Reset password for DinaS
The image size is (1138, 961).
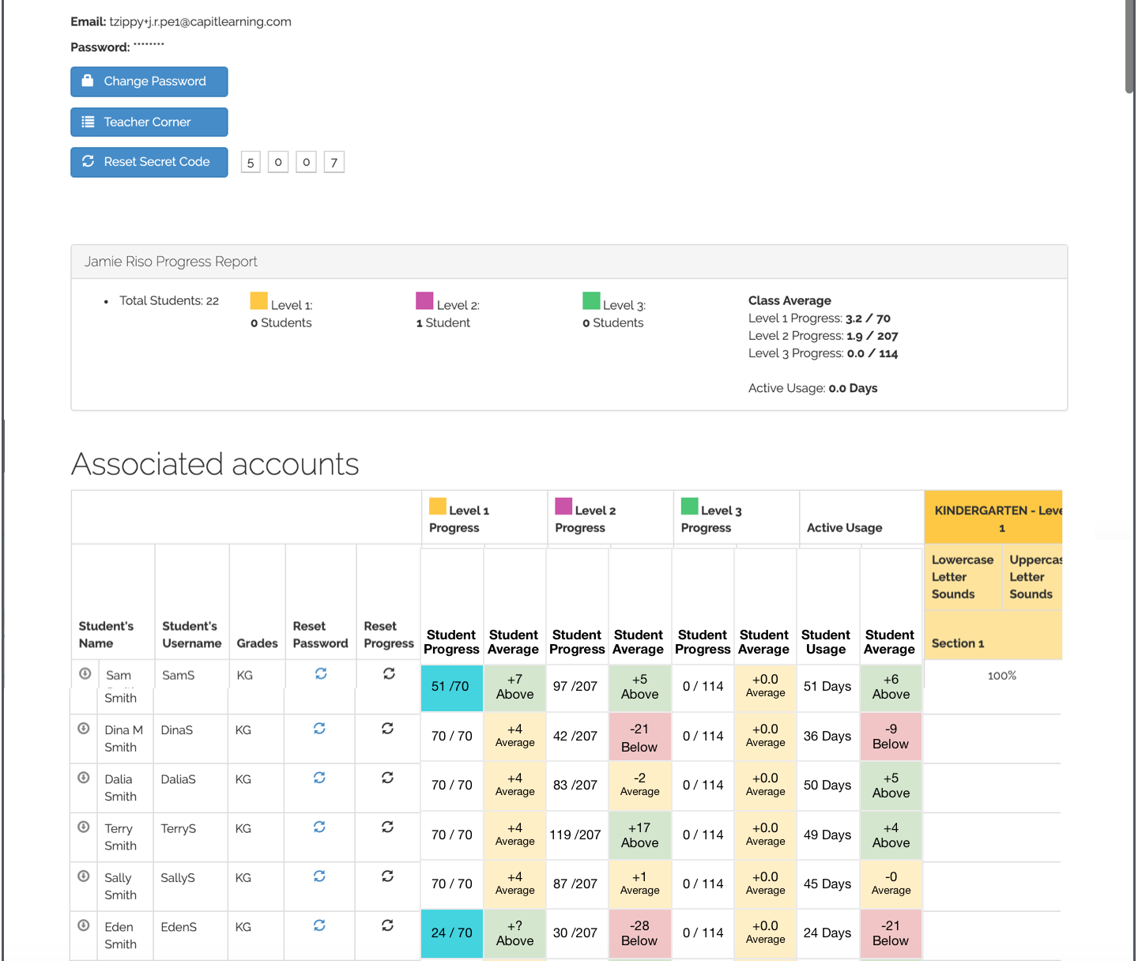[x=319, y=728]
